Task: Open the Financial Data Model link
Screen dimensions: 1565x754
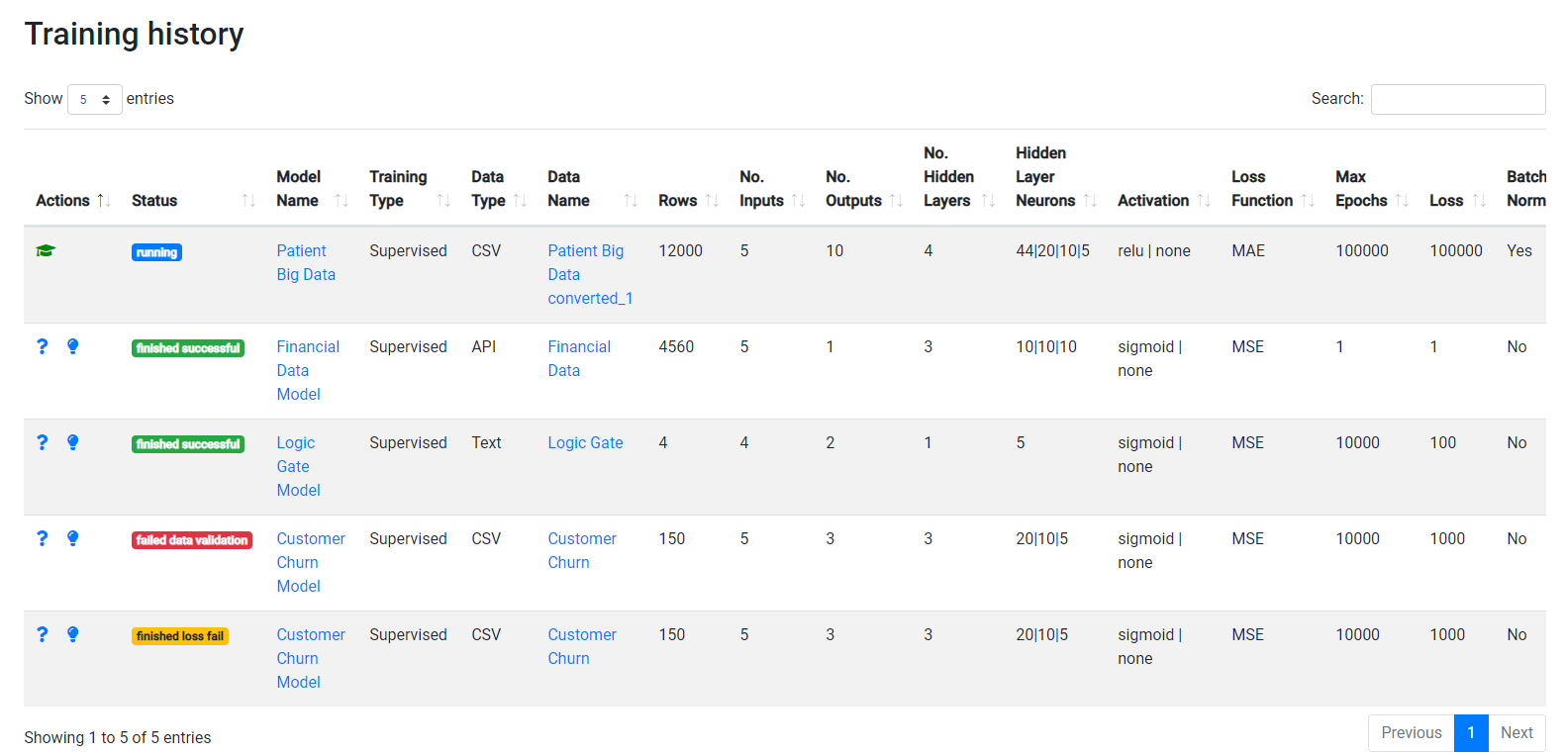Action: [x=308, y=371]
